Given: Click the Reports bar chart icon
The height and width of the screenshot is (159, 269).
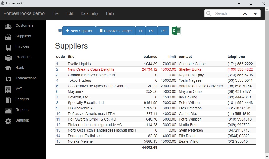Looking at the screenshot, I should (8, 111).
